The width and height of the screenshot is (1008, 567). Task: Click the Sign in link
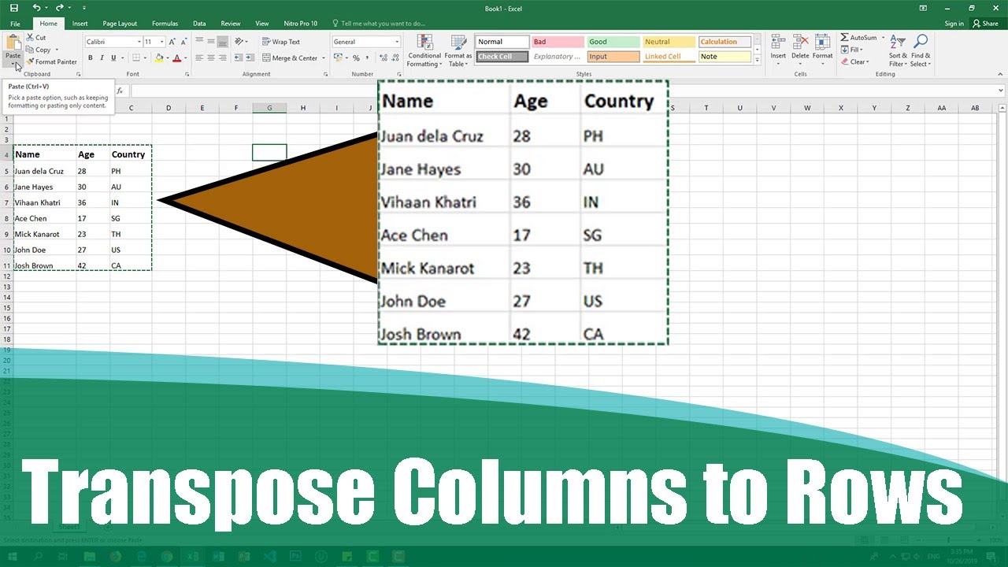click(954, 24)
